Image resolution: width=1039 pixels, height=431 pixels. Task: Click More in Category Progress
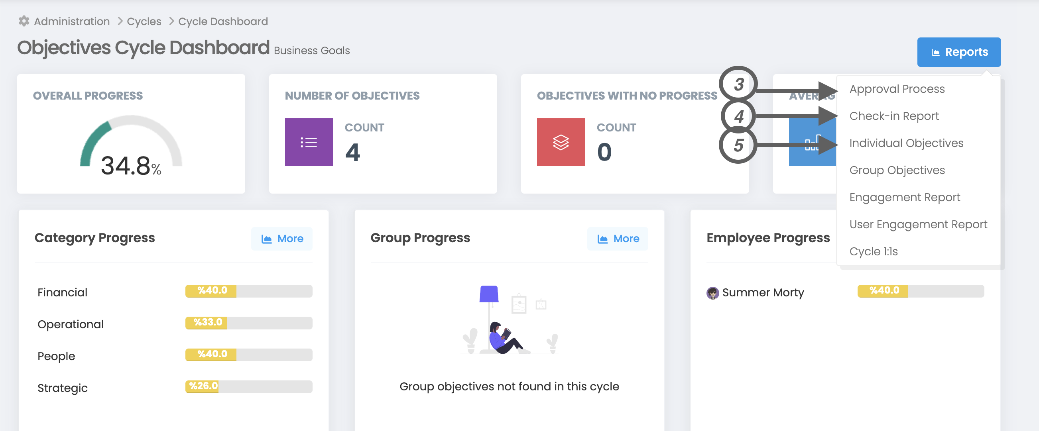[281, 239]
